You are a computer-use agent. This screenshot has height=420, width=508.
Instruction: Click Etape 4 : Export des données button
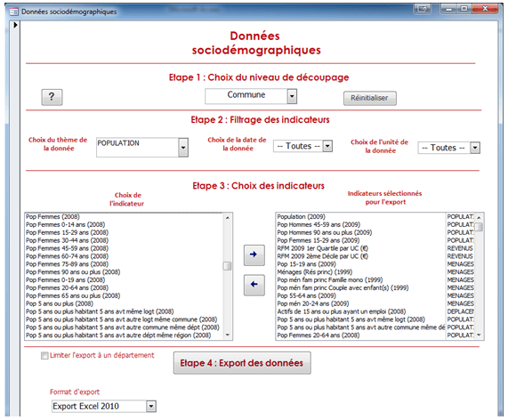click(x=242, y=363)
